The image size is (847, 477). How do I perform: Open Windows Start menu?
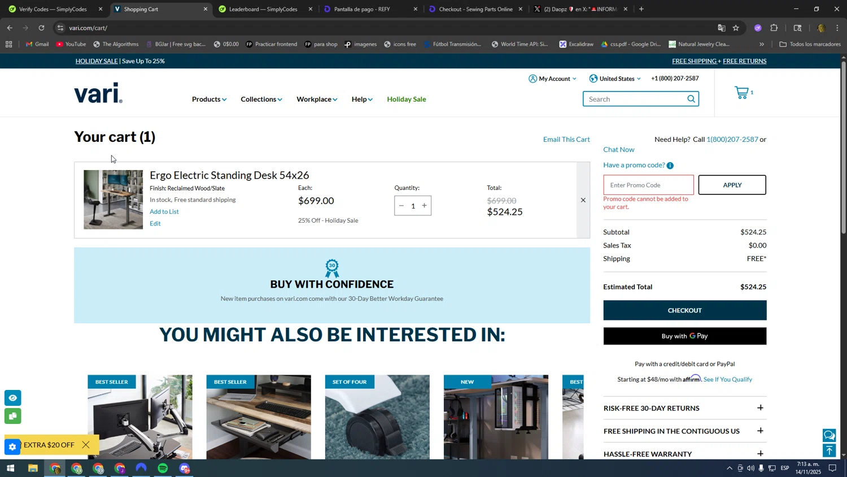coord(10,469)
